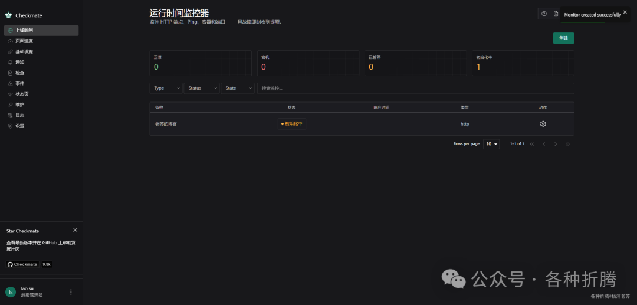Go to next page of results
This screenshot has width=637, height=305.
pos(556,144)
